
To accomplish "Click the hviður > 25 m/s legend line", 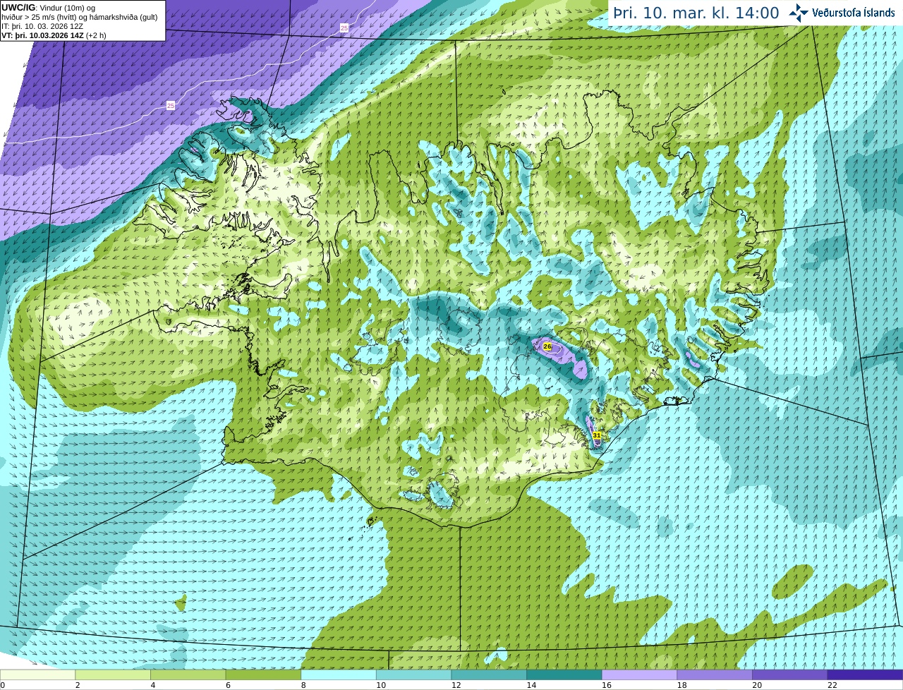I will click(x=80, y=17).
